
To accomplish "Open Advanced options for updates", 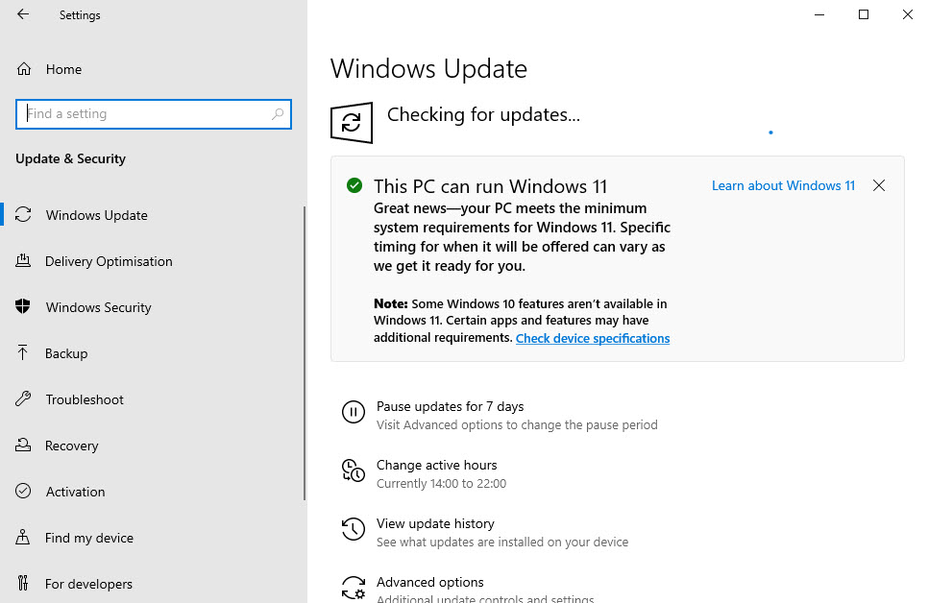I will (430, 582).
